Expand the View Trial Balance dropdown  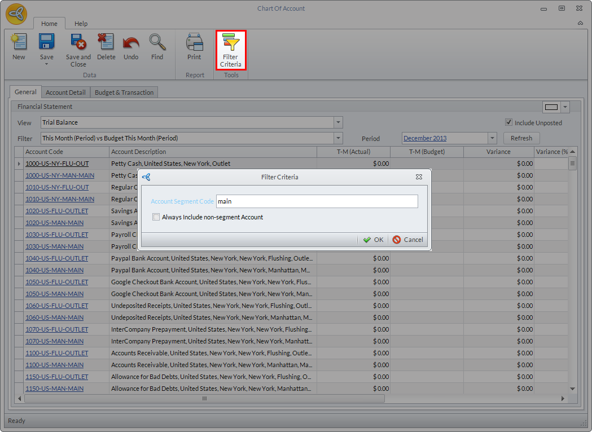click(338, 122)
